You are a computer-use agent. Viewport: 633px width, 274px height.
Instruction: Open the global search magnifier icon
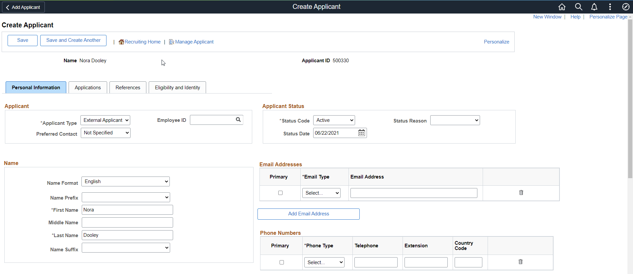pos(578,7)
